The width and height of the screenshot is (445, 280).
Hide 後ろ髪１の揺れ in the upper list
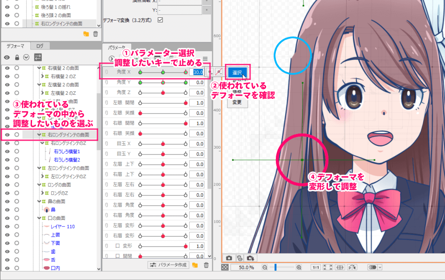click(x=8, y=7)
